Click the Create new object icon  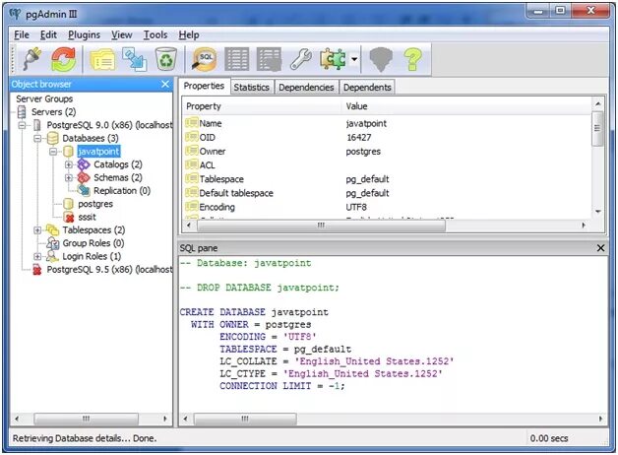tap(135, 59)
